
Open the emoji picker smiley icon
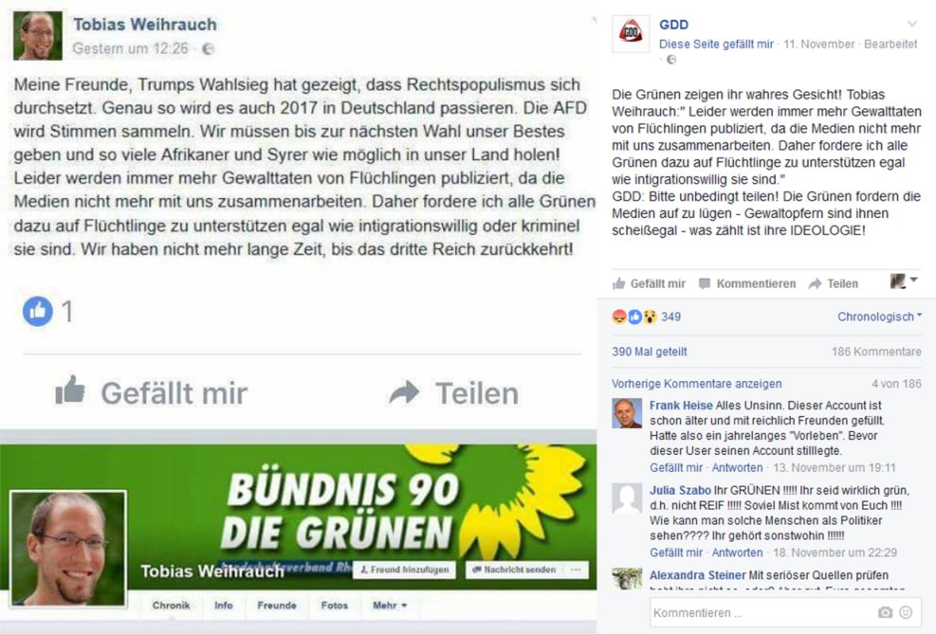click(906, 612)
